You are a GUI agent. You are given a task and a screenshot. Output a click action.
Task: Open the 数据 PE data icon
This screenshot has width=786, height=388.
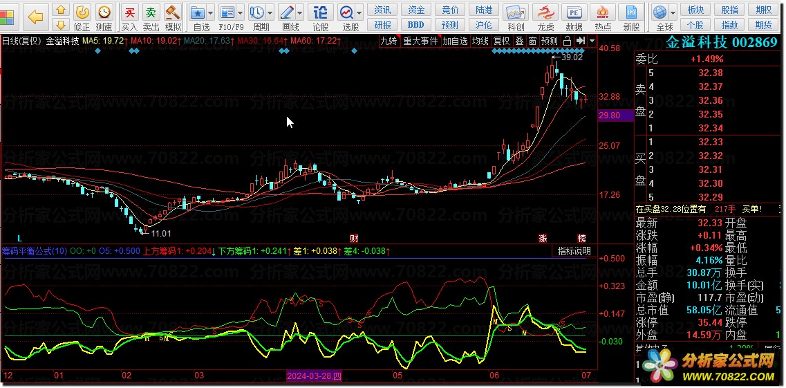pyautogui.click(x=574, y=17)
